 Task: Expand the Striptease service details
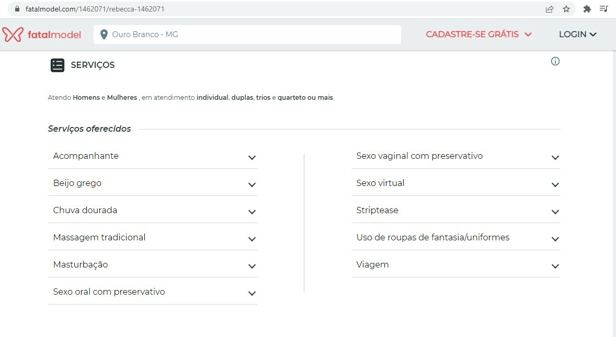coord(455,210)
